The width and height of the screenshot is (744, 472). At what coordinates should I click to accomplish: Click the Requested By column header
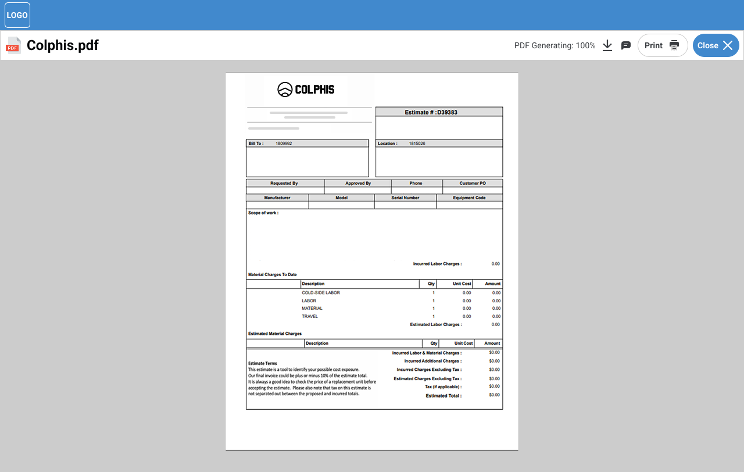click(284, 183)
